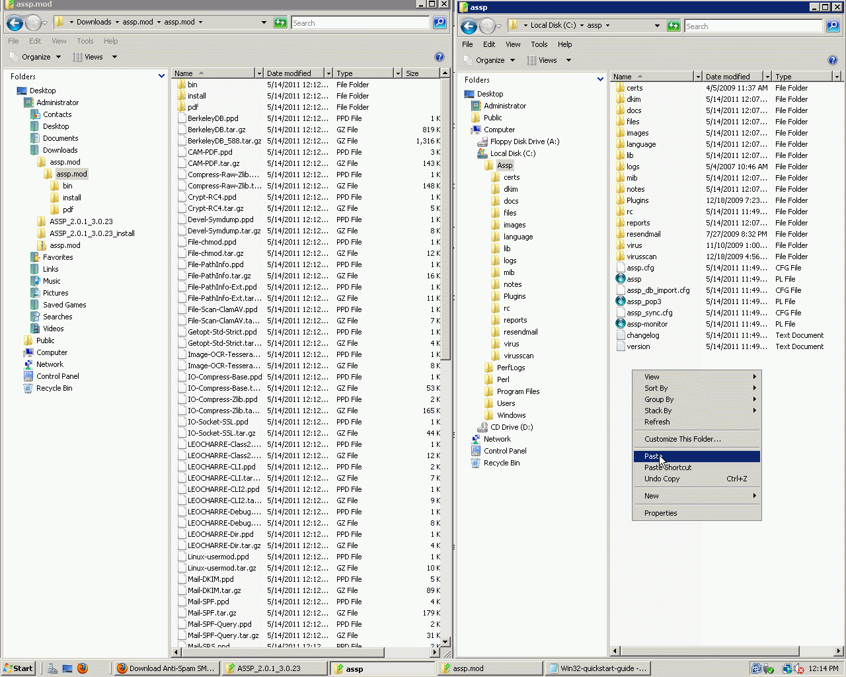
Task: Select assp-monitor PL file icon
Action: 621,324
